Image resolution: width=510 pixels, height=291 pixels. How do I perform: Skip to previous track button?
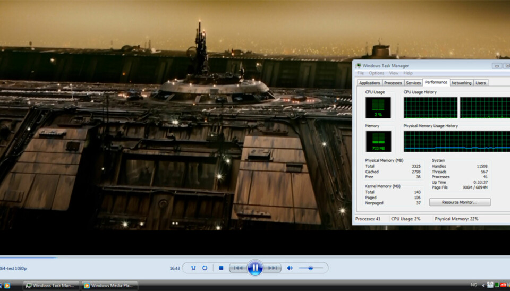point(238,268)
